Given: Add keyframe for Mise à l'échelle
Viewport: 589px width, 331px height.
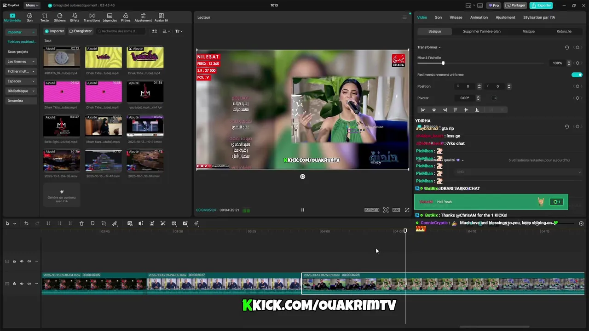Looking at the screenshot, I should 577,63.
